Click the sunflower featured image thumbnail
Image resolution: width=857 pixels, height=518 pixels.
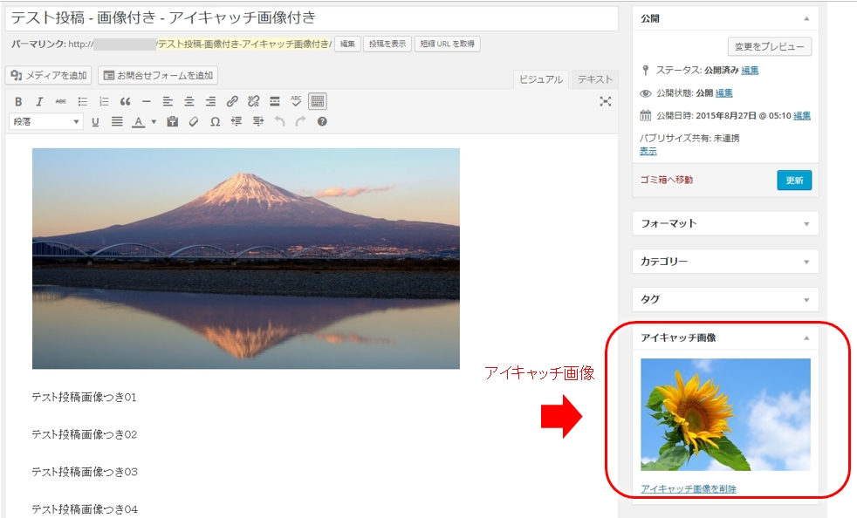pyautogui.click(x=725, y=415)
